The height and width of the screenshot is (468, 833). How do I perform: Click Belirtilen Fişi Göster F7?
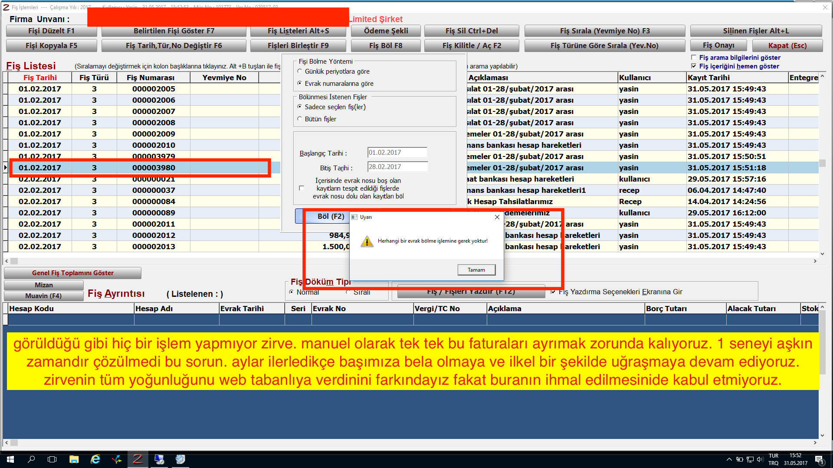point(174,31)
